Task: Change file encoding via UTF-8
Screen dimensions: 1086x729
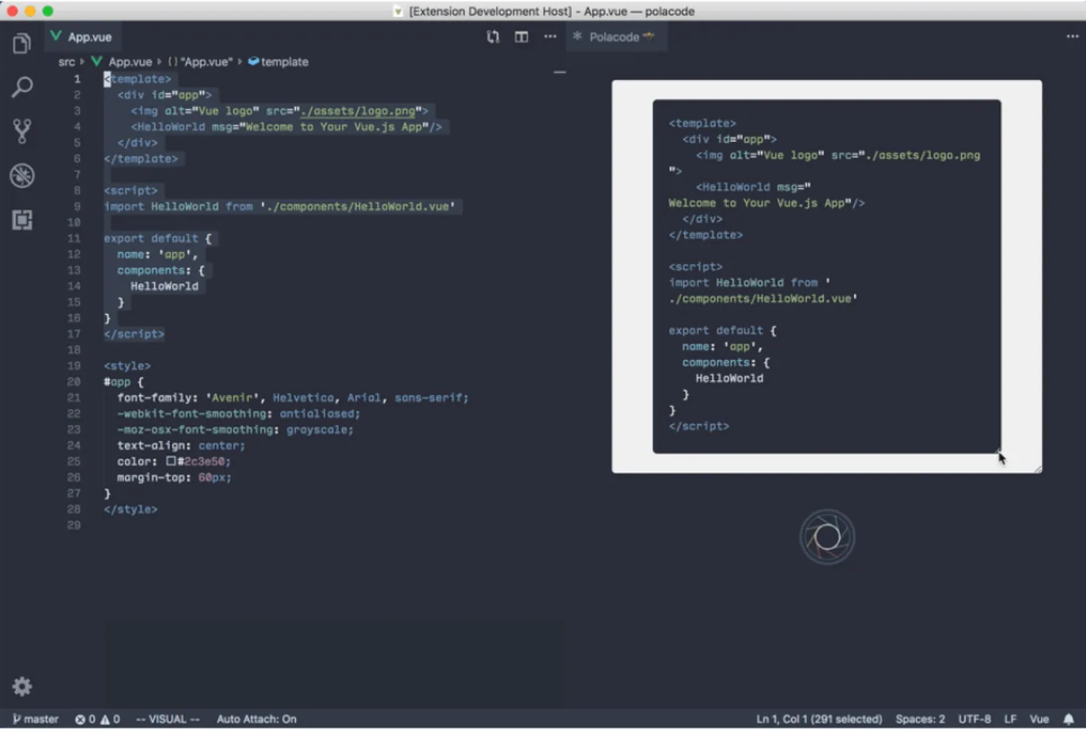Action: (x=974, y=719)
